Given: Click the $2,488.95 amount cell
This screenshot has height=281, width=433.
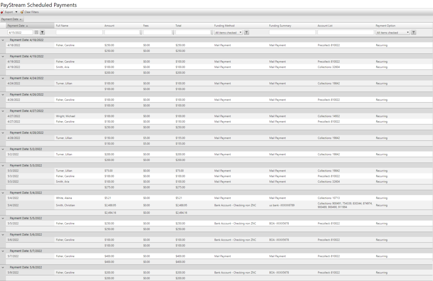Looking at the screenshot, I should coord(110,205).
